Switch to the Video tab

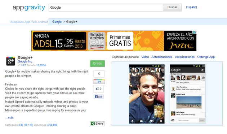(x=145, y=57)
